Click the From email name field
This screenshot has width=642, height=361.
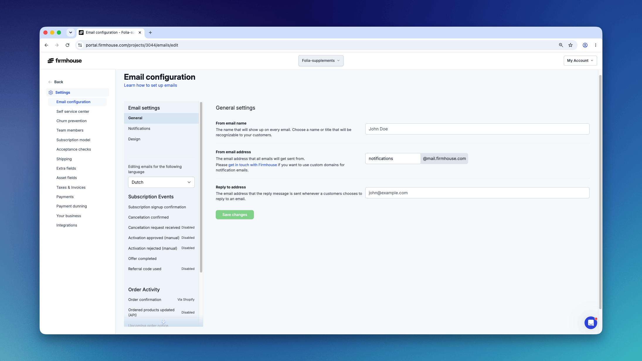pos(477,129)
